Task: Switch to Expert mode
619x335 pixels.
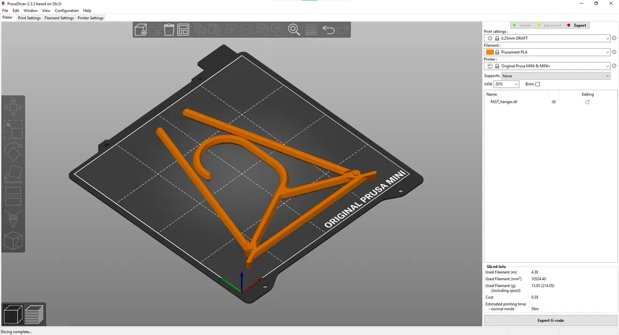Action: [577, 25]
